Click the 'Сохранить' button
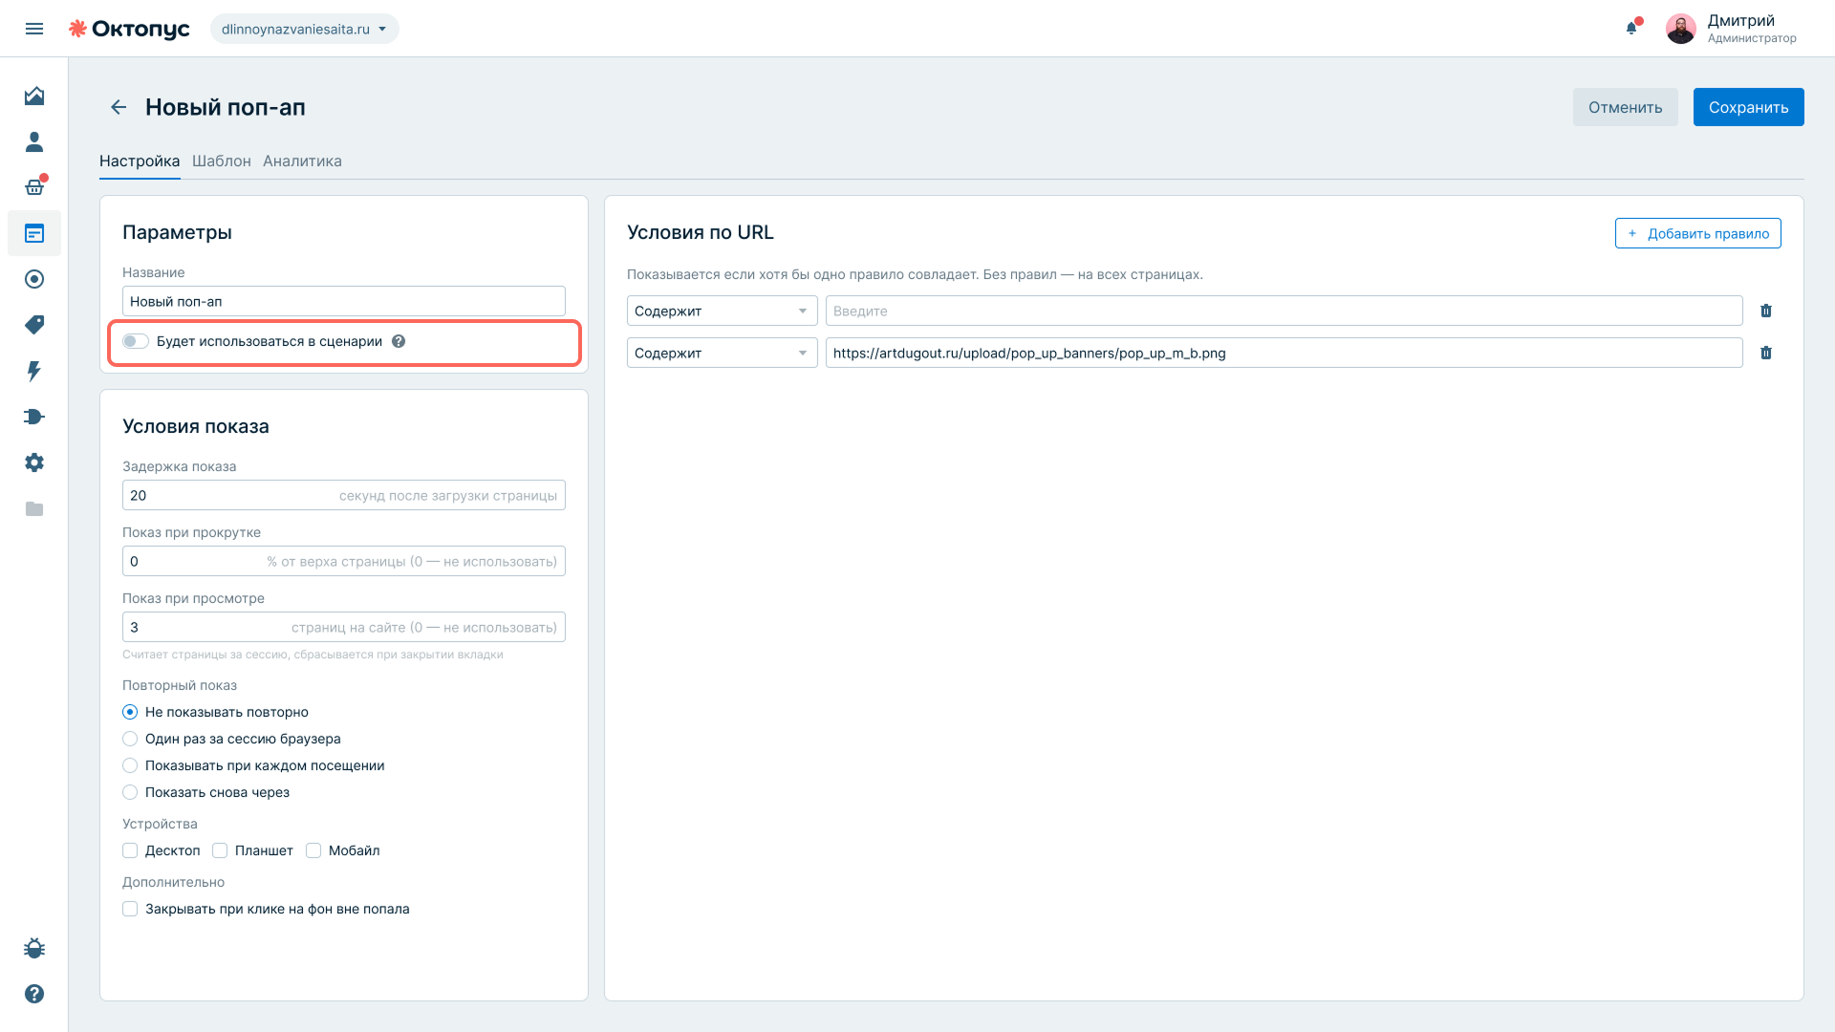The image size is (1835, 1032). tap(1748, 107)
